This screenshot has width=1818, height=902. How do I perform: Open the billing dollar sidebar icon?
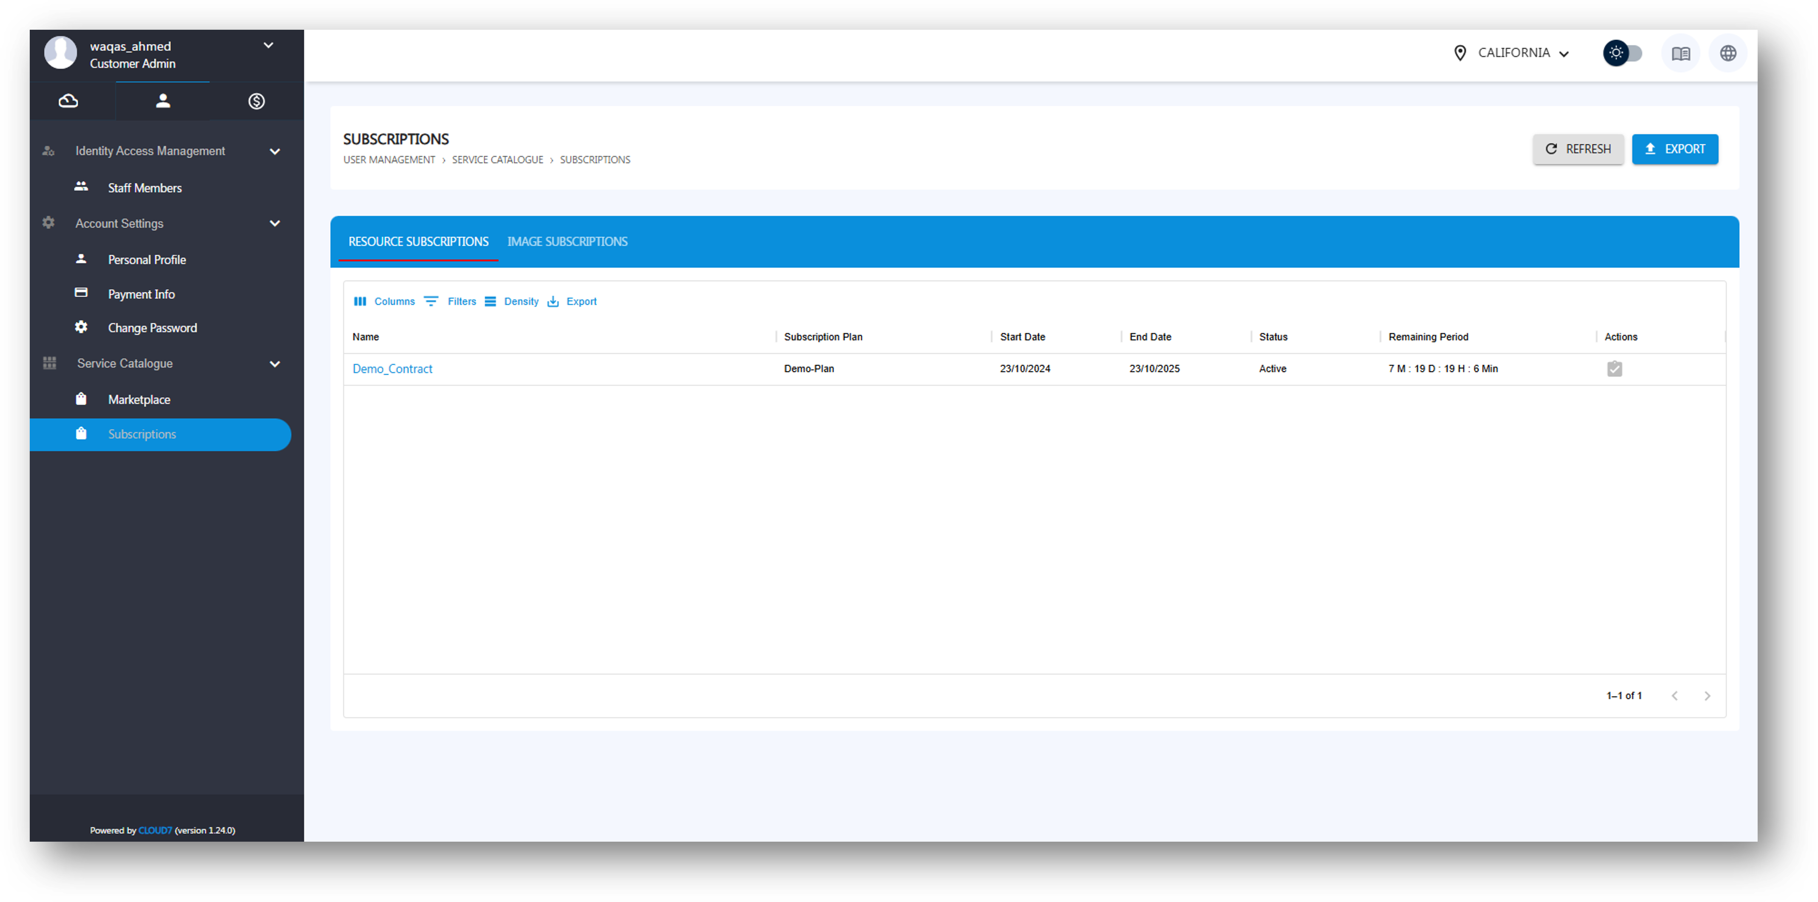point(256,101)
